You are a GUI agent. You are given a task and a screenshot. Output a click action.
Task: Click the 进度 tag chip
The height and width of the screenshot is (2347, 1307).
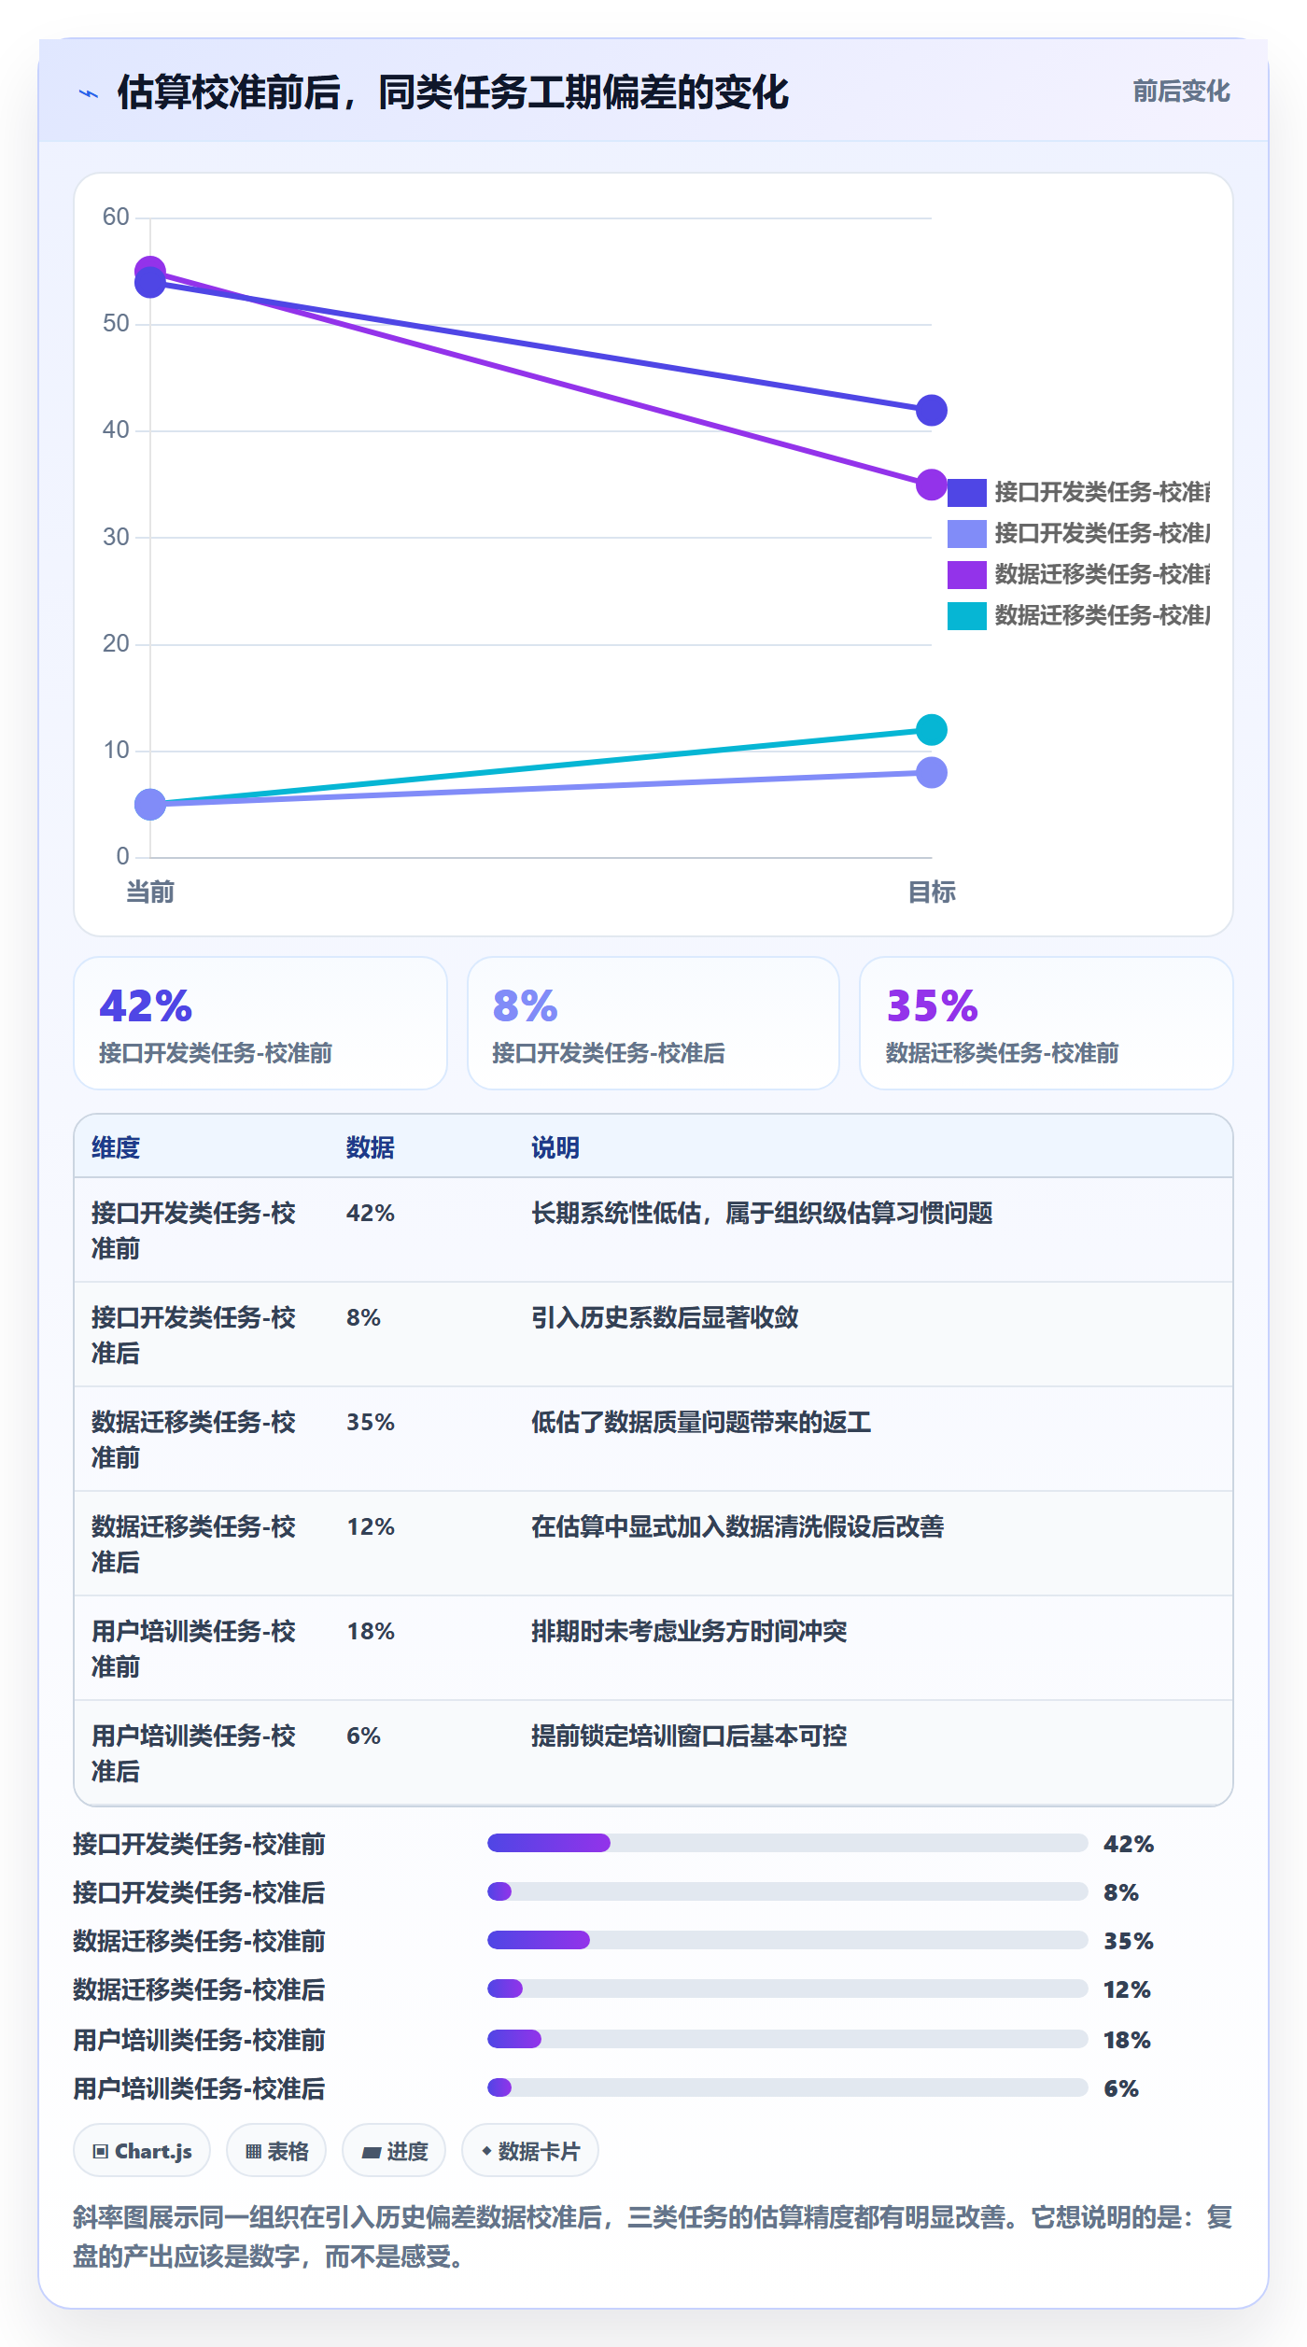pyautogui.click(x=394, y=2151)
